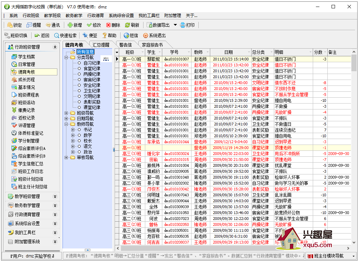This screenshot has height=262, width=359.
Task: Click the 锁定 lock toolbar icon
Action: (x=9, y=25)
